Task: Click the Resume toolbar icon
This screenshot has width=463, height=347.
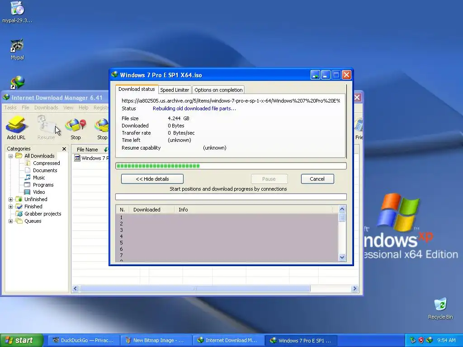Action: pyautogui.click(x=46, y=127)
